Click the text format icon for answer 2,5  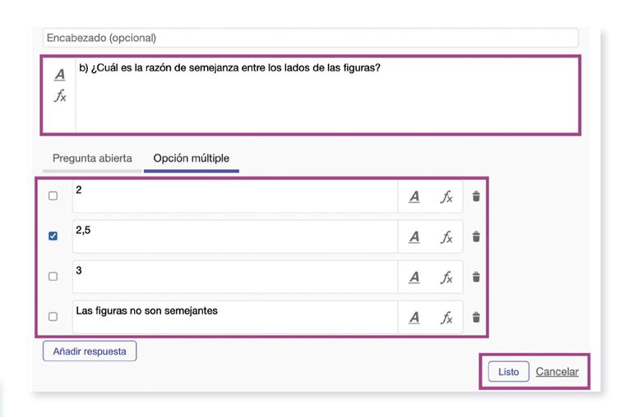point(414,236)
